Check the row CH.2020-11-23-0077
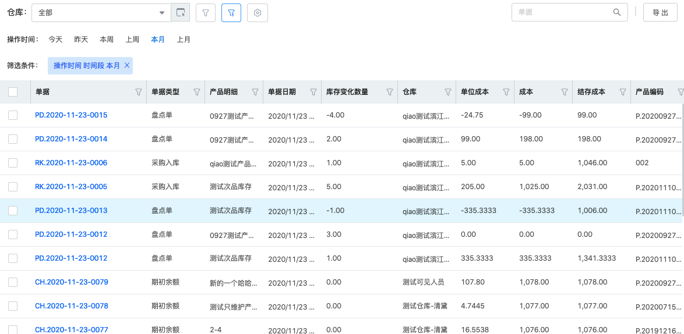The height and width of the screenshot is (334, 684). click(x=13, y=330)
